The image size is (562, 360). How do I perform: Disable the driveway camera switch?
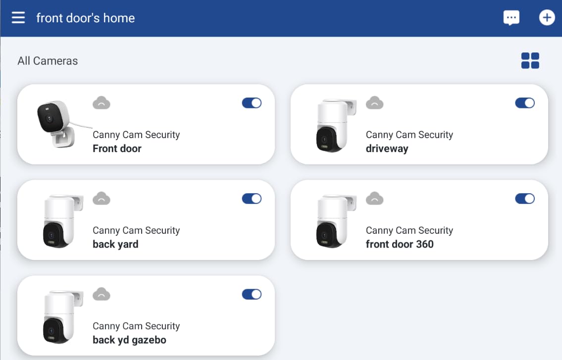click(x=525, y=103)
